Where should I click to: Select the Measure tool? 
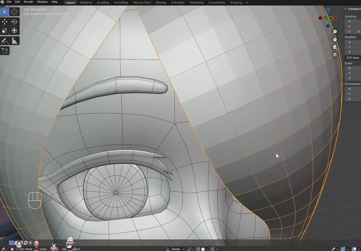[14, 41]
